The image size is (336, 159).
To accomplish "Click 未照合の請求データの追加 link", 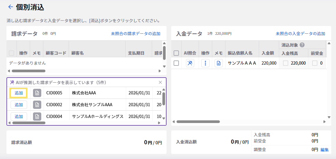I will (x=136, y=34).
